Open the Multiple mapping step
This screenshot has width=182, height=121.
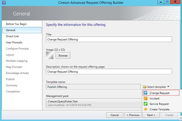[17, 61]
